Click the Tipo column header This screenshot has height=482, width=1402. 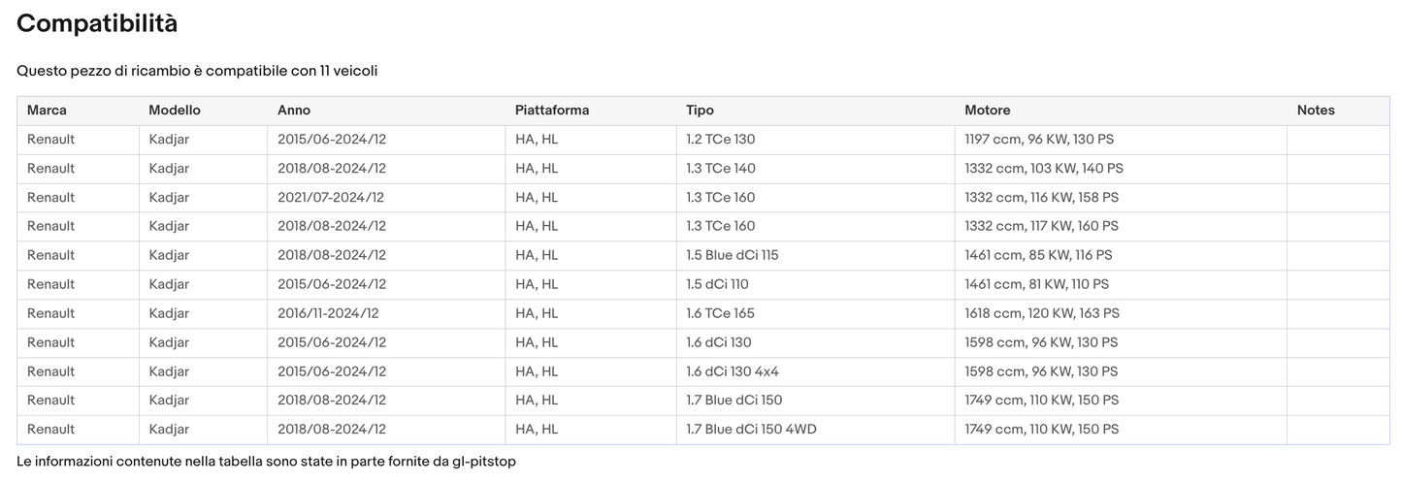(700, 111)
